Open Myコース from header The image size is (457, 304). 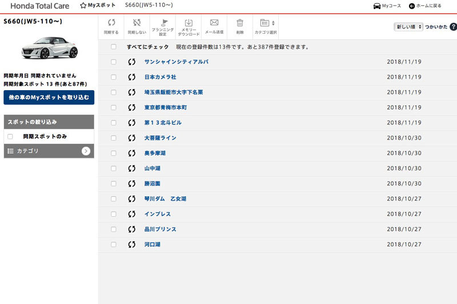coord(387,6)
